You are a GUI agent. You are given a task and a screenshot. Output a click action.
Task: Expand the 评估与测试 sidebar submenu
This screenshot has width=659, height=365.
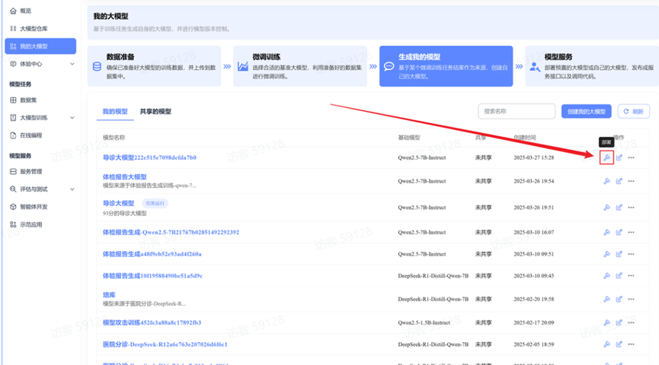tap(72, 189)
